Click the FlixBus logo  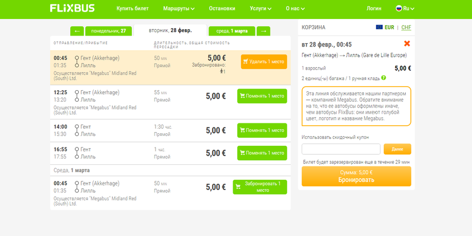tap(72, 9)
